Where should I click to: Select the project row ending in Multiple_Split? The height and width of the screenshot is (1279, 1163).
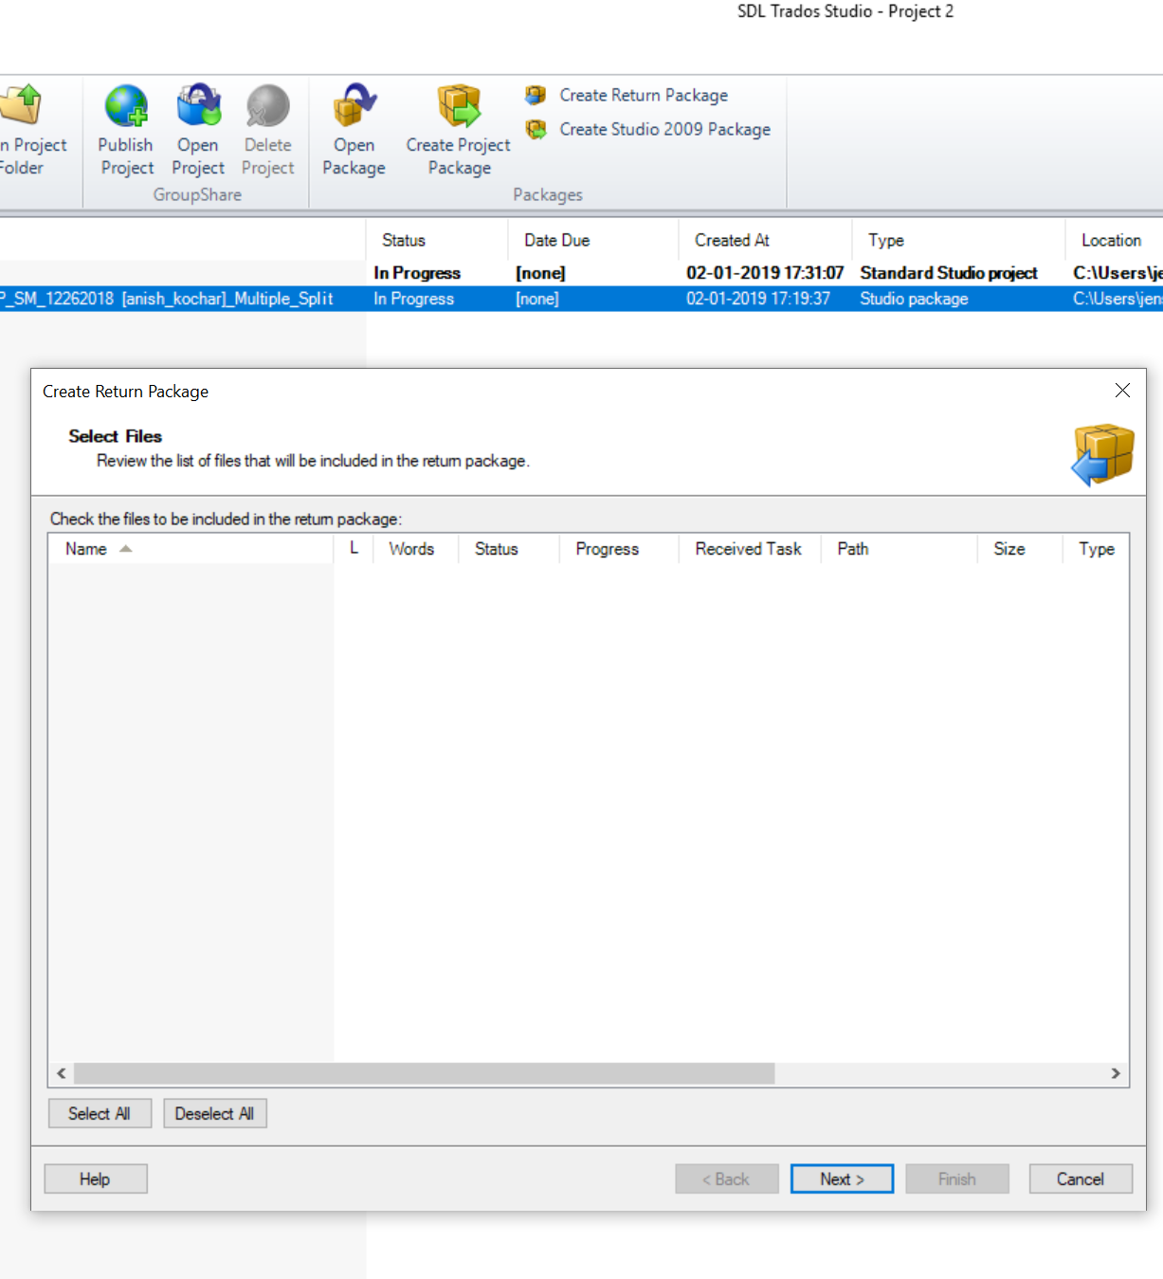coord(581,299)
